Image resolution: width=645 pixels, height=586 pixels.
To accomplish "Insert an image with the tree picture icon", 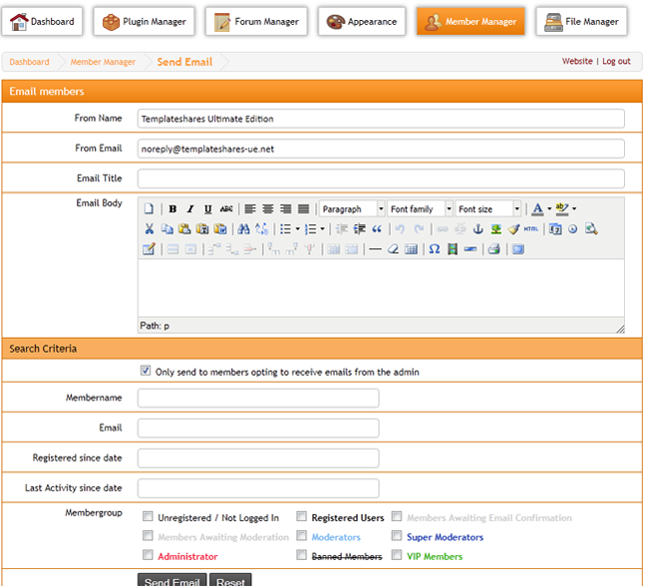I will pos(496,228).
